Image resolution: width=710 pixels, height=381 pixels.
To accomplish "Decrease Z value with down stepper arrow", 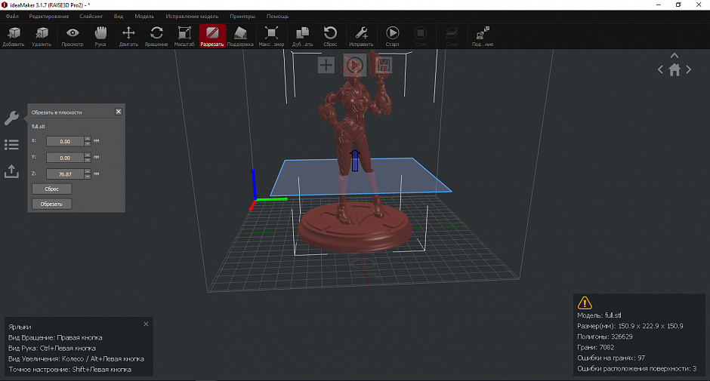I will click(x=88, y=177).
